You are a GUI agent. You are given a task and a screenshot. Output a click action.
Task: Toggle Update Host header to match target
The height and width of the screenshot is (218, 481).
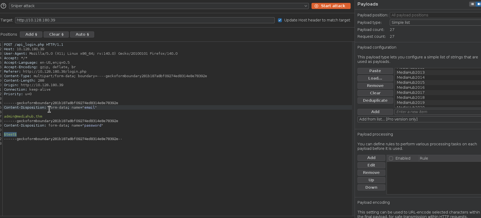[280, 20]
